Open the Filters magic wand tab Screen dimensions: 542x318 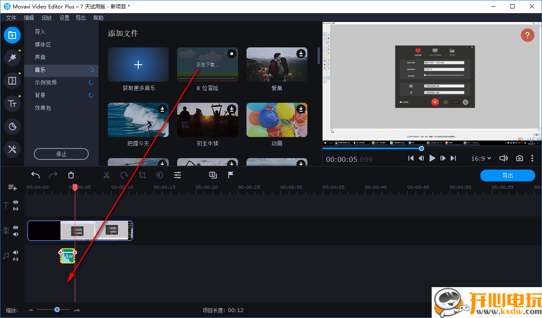click(12, 58)
